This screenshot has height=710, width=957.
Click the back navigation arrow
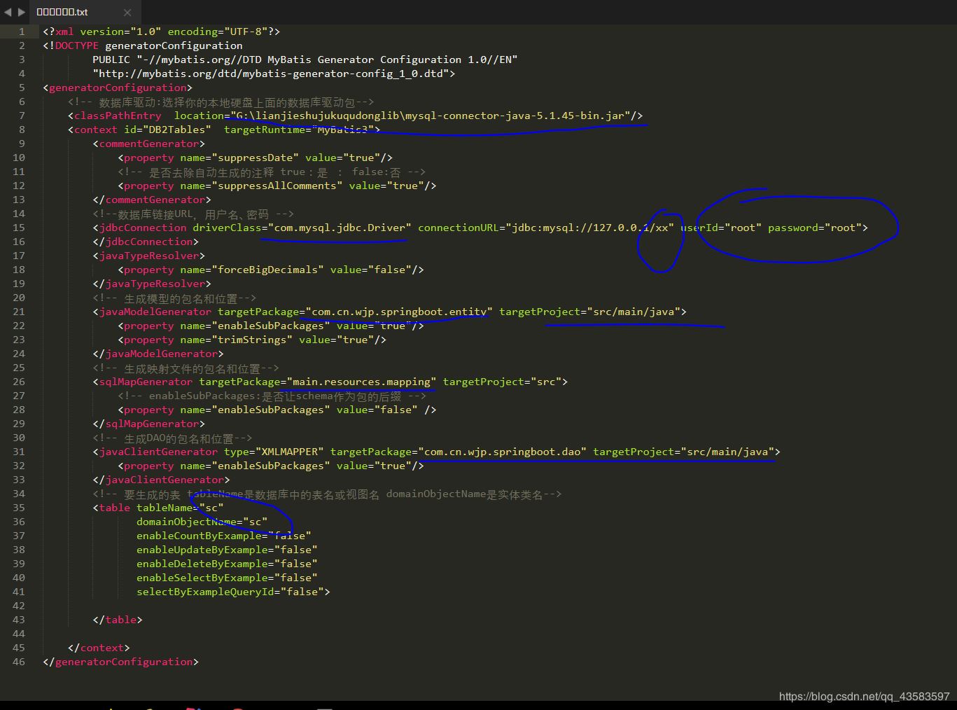[x=8, y=11]
